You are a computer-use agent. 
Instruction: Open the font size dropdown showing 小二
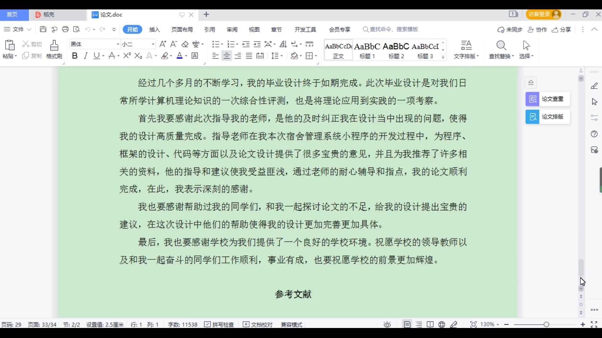(x=153, y=44)
